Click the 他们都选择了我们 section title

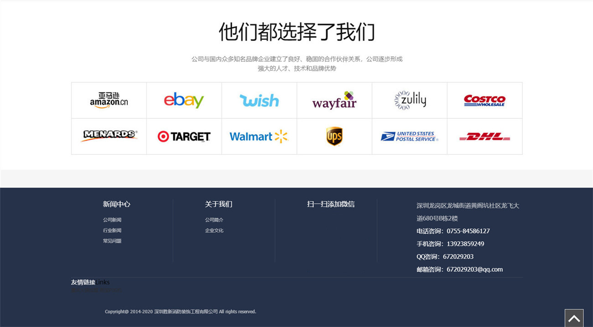pos(296,32)
